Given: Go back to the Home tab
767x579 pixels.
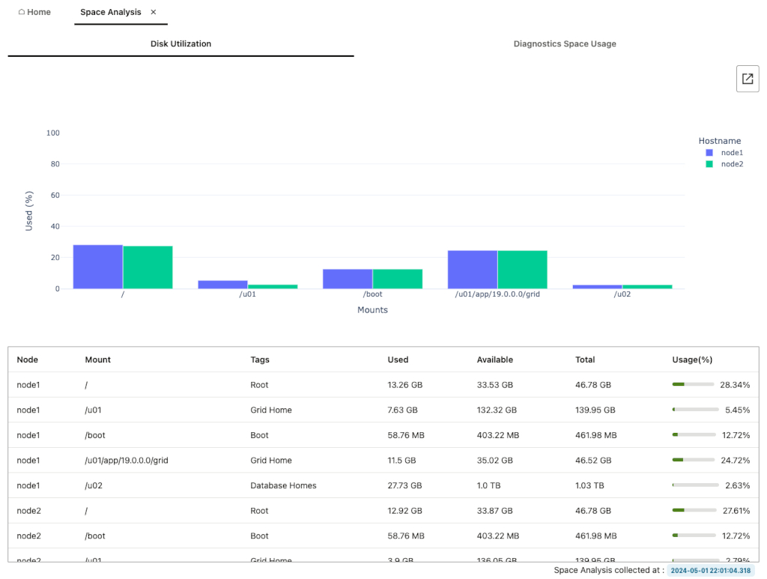Looking at the screenshot, I should [34, 12].
